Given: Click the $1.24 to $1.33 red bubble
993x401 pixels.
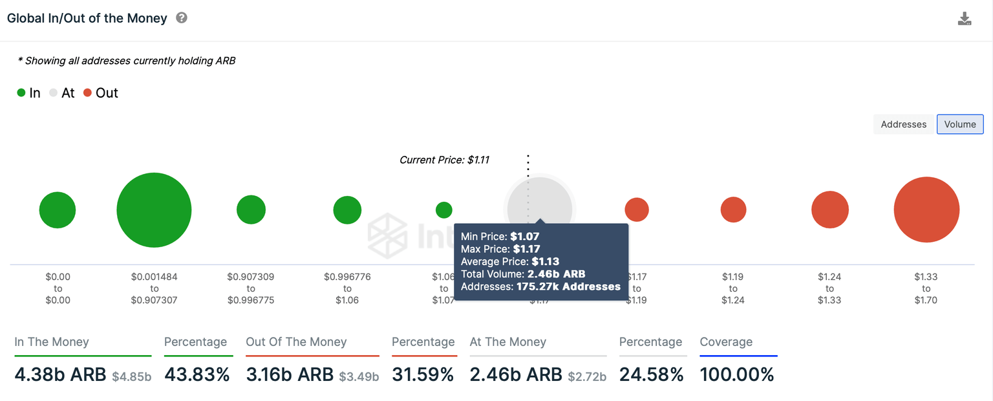Looking at the screenshot, I should click(x=829, y=210).
